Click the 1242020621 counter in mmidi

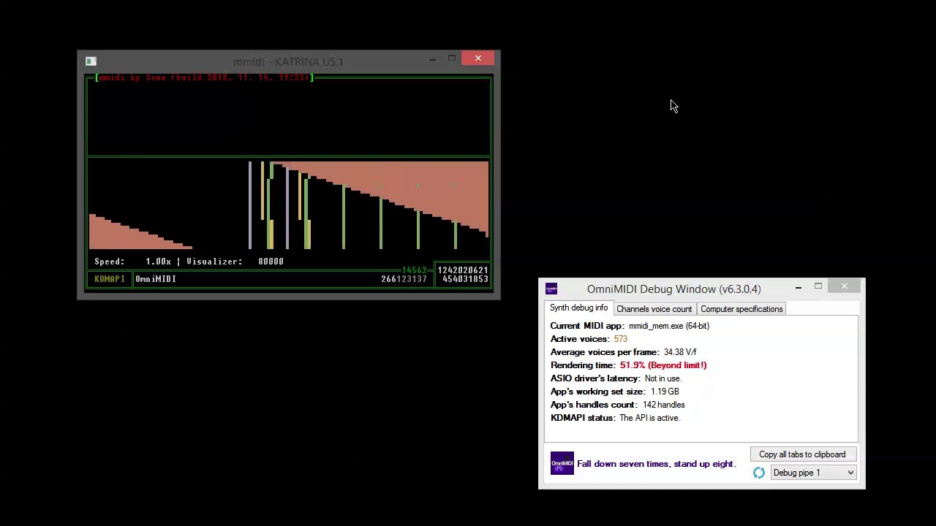click(x=463, y=270)
